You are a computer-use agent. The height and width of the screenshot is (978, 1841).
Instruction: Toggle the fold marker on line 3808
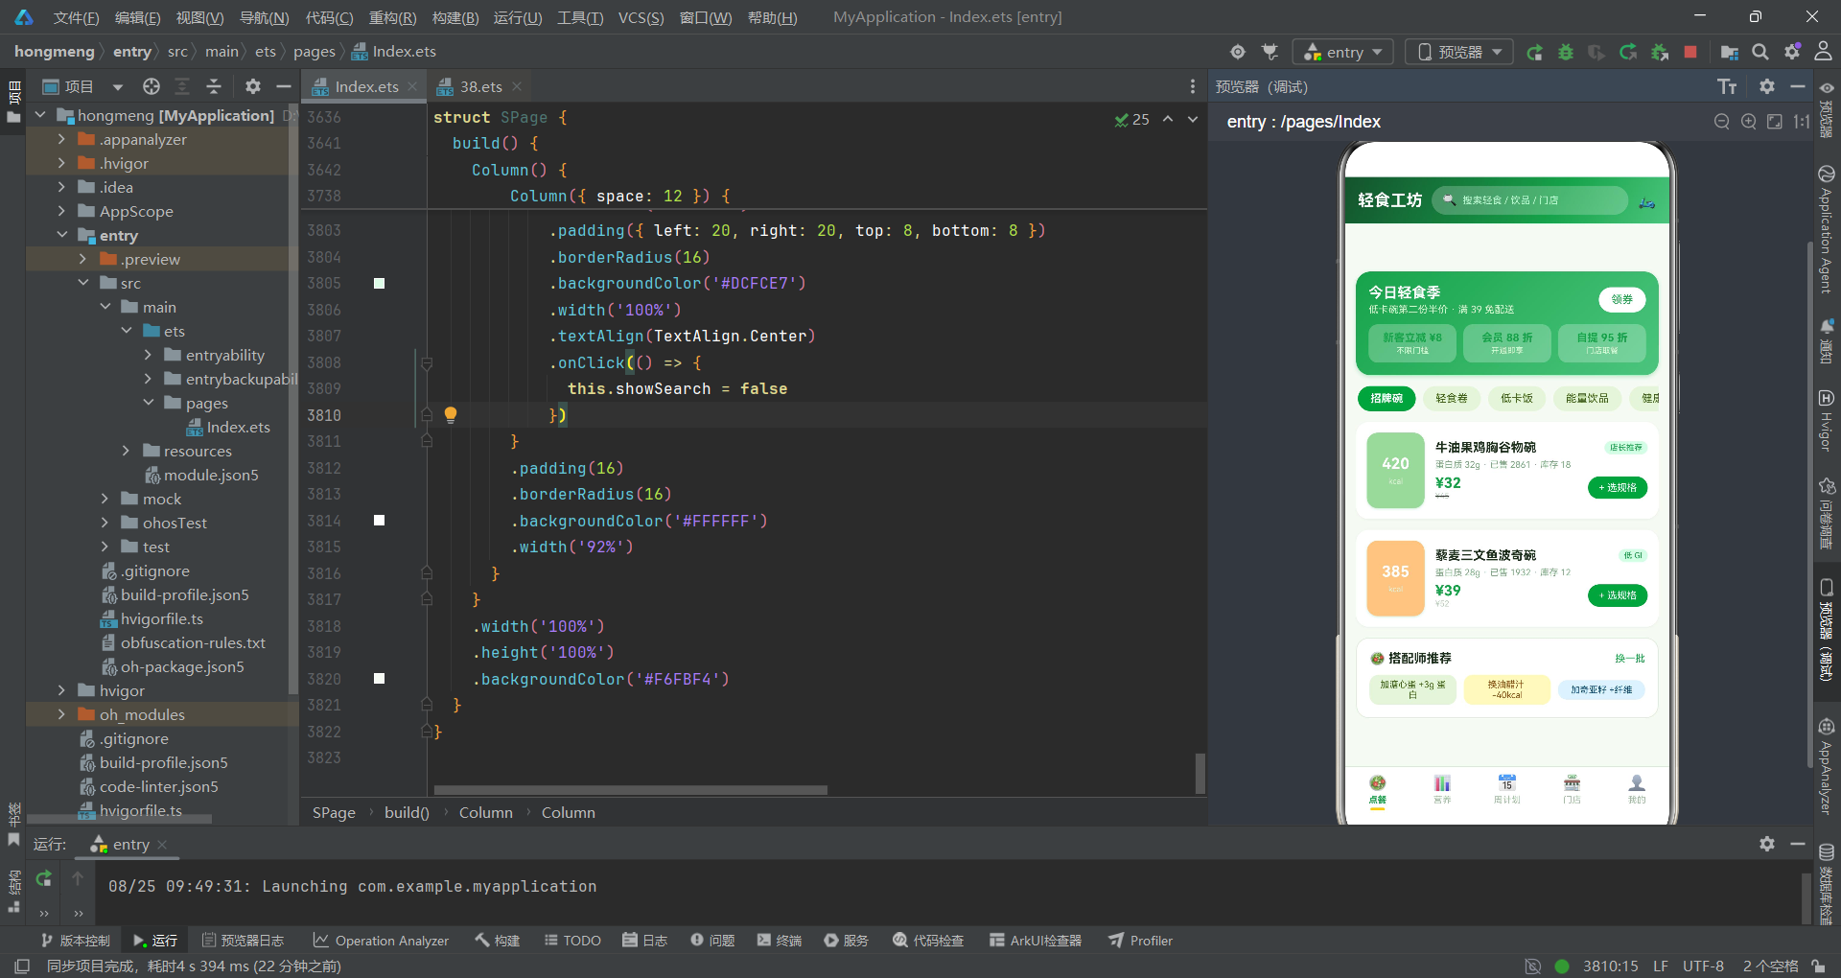coord(427,362)
